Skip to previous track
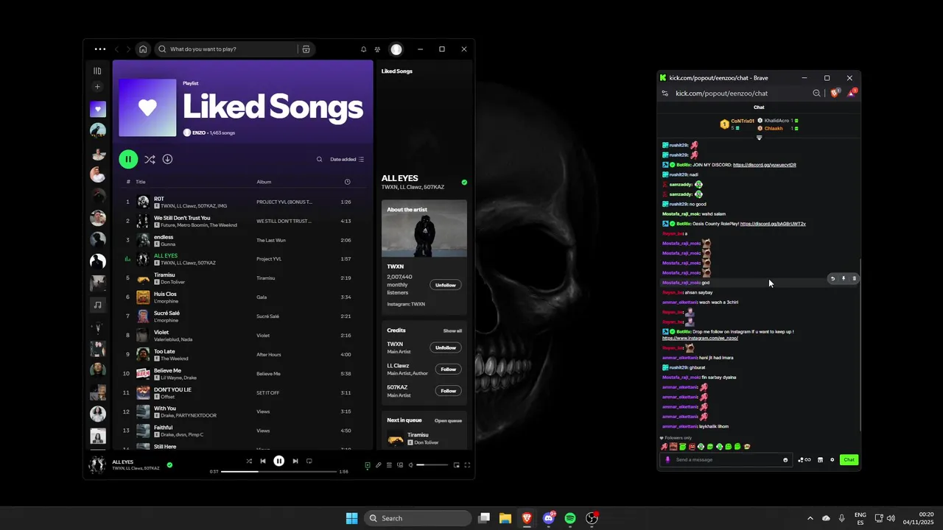 pyautogui.click(x=263, y=462)
